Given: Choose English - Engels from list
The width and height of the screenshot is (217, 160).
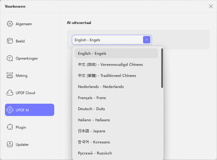Looking at the screenshot, I should pyautogui.click(x=116, y=53).
